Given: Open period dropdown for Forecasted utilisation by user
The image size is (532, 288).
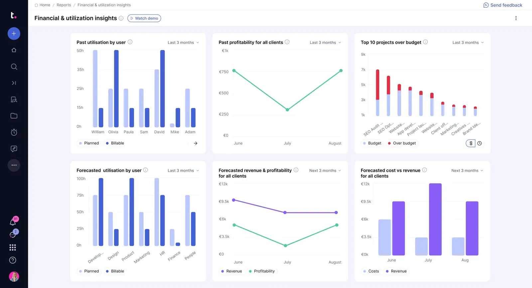Looking at the screenshot, I should [x=183, y=171].
